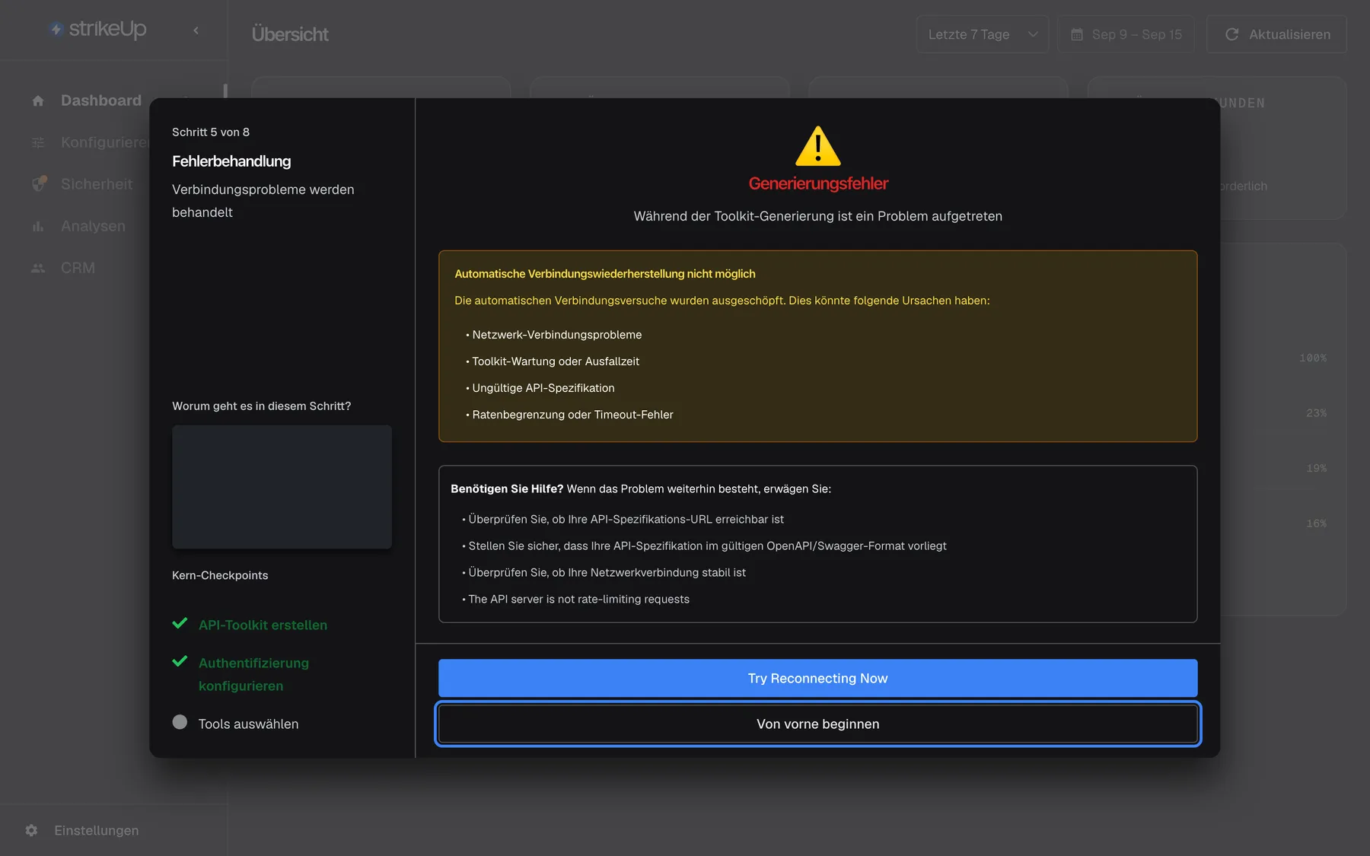Click the rate-limiting requests help bullet

click(x=575, y=599)
